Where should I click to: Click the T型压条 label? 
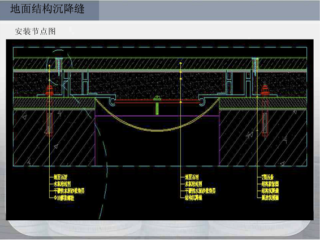[267, 177]
